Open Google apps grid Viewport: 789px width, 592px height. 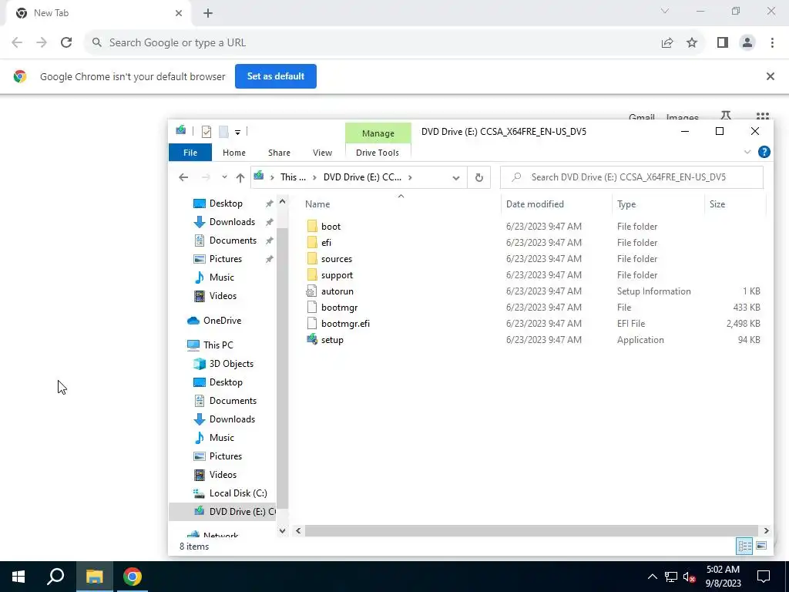pos(762,116)
